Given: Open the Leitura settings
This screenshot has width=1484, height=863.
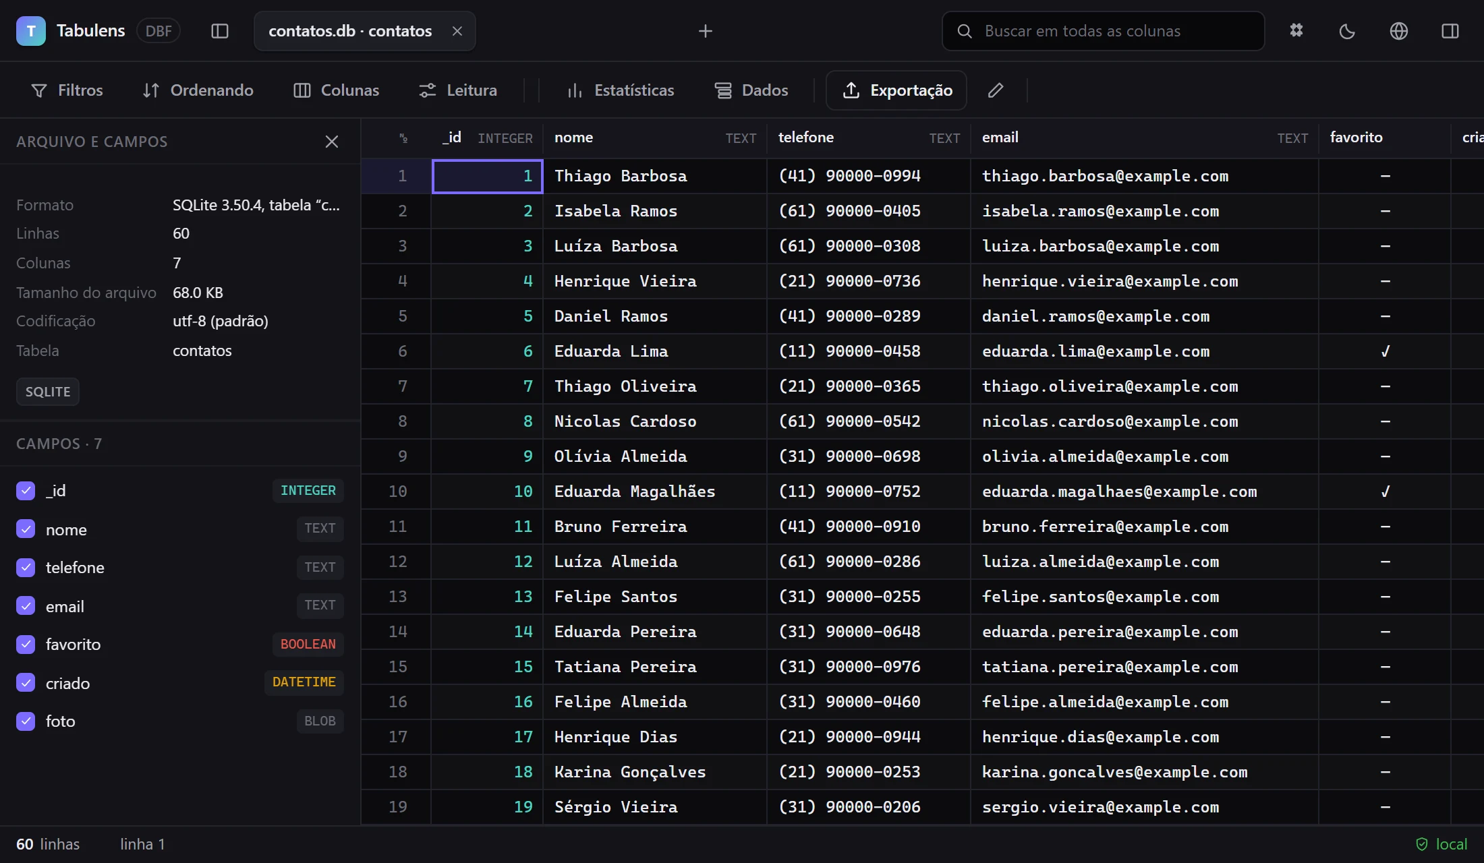Looking at the screenshot, I should pos(457,90).
